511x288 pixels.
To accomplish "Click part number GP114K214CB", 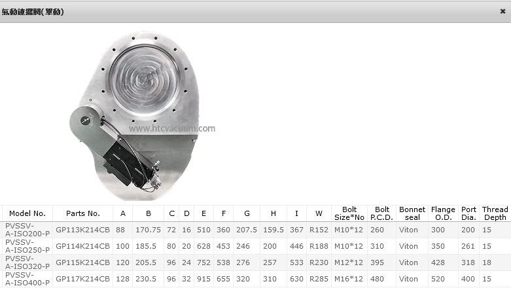I will pyautogui.click(x=82, y=247).
